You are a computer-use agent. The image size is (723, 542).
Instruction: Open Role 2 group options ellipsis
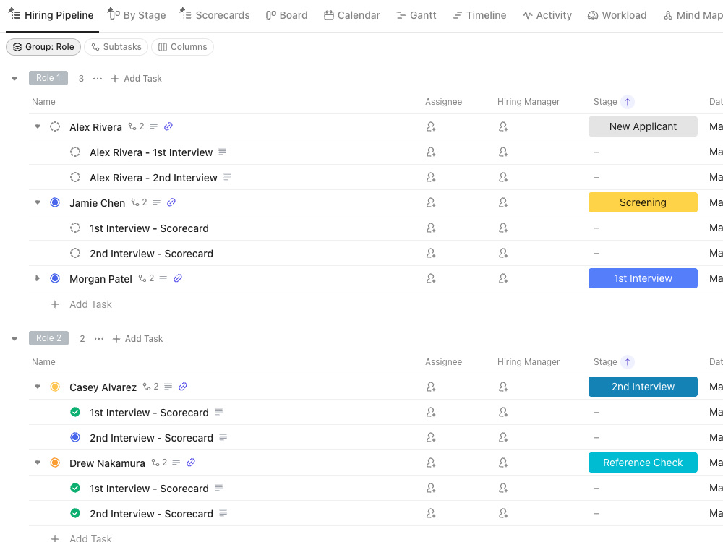pyautogui.click(x=98, y=338)
